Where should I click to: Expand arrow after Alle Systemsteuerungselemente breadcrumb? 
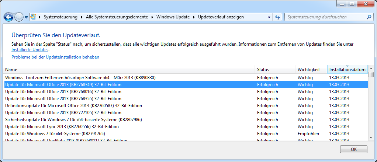(152, 17)
